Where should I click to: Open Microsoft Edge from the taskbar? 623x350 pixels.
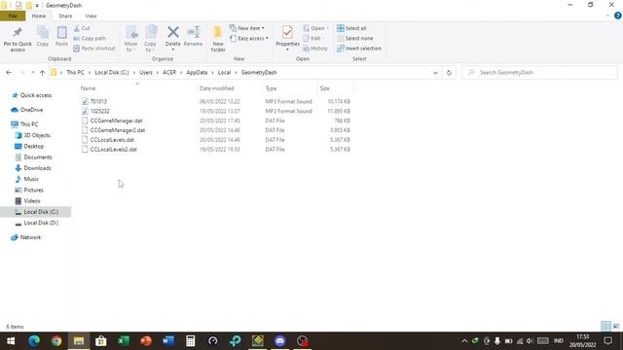[x=34, y=341]
